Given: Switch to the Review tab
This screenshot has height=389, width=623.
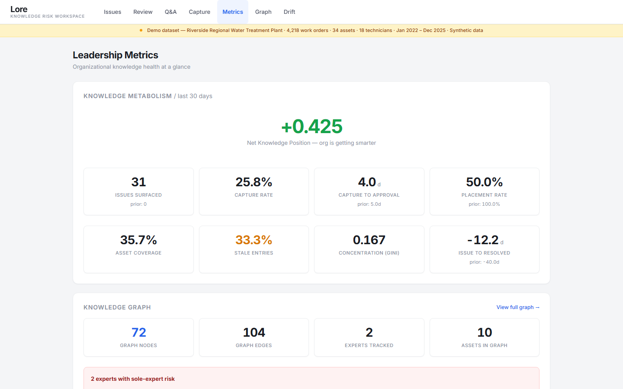Looking at the screenshot, I should coord(143,12).
